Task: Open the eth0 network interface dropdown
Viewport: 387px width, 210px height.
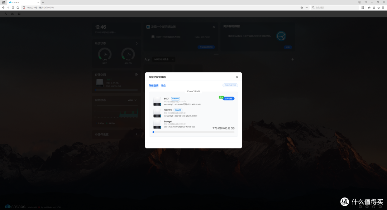Action: click(132, 100)
